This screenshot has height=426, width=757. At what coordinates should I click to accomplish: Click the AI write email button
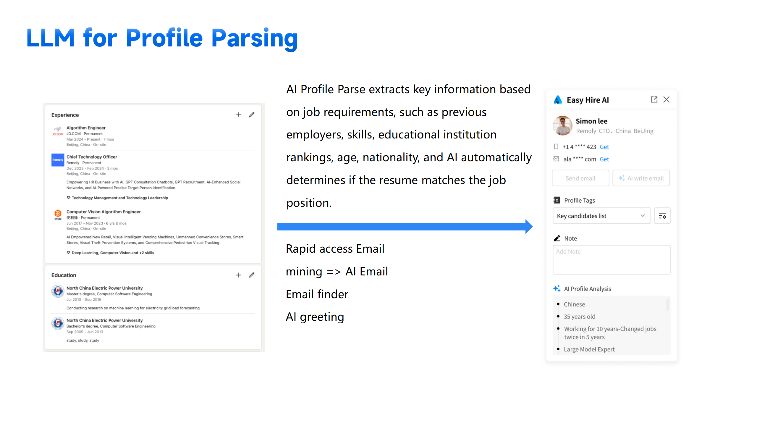641,178
